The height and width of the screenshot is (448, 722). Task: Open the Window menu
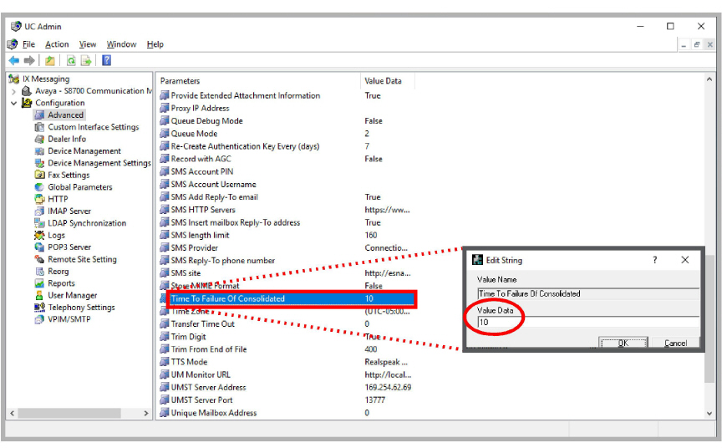point(121,44)
